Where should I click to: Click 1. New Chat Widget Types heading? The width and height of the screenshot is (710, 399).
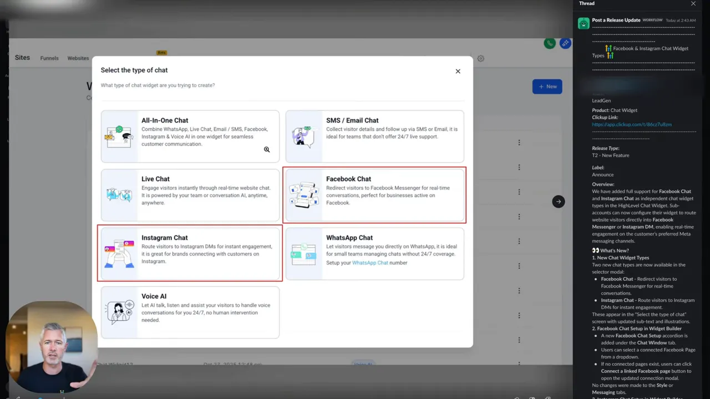pos(620,258)
